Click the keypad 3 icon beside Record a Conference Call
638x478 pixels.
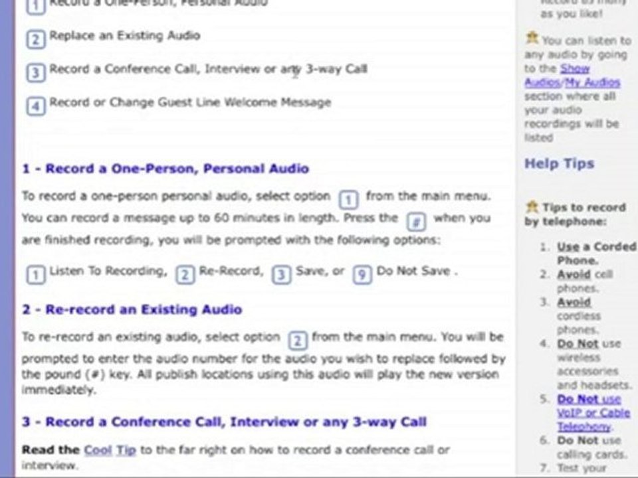36,73
